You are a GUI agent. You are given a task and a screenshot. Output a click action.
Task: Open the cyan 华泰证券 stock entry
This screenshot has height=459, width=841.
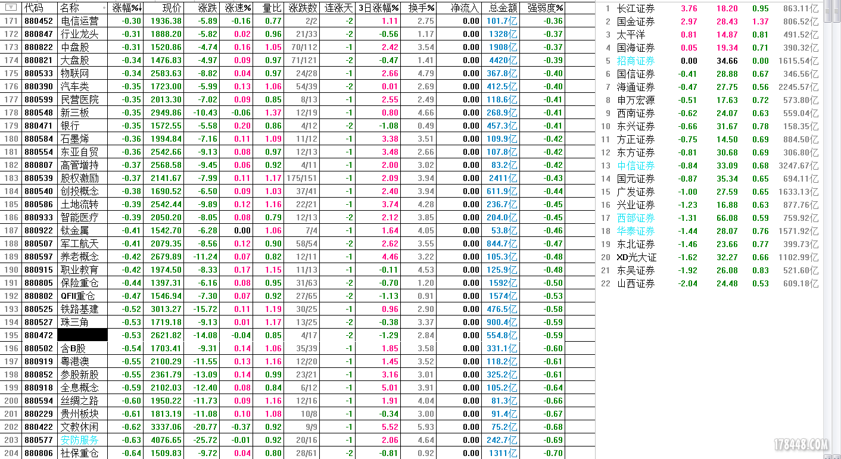coord(636,231)
